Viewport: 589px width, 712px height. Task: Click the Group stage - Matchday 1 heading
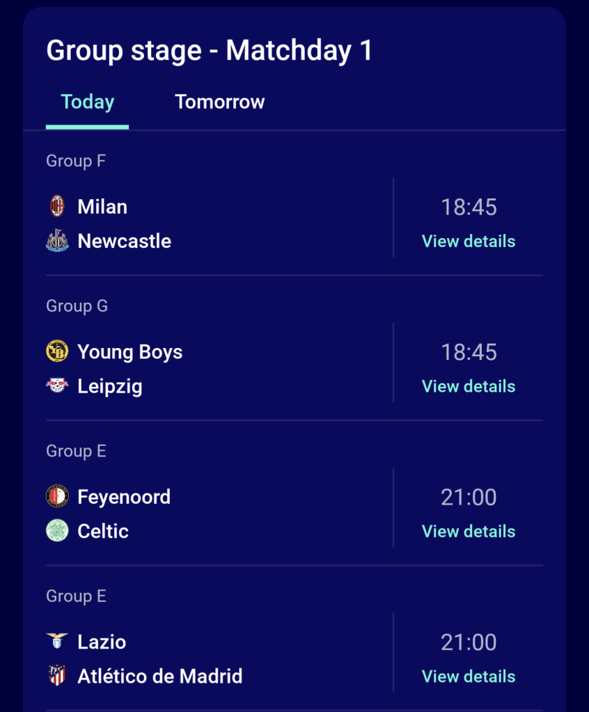pos(210,51)
